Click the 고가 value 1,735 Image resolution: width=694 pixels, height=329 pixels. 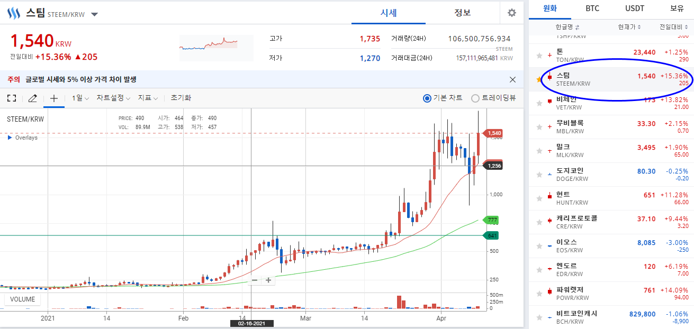(x=369, y=39)
